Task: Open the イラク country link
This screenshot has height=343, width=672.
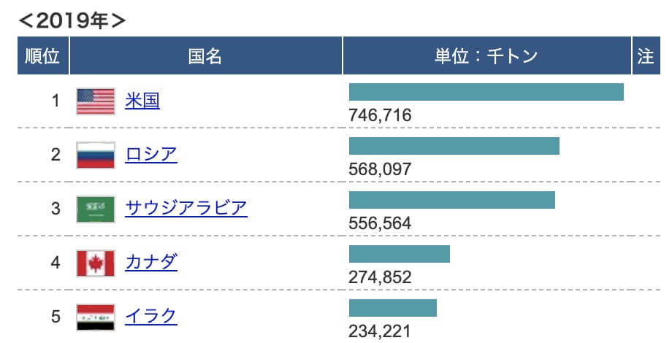Action: (x=151, y=317)
